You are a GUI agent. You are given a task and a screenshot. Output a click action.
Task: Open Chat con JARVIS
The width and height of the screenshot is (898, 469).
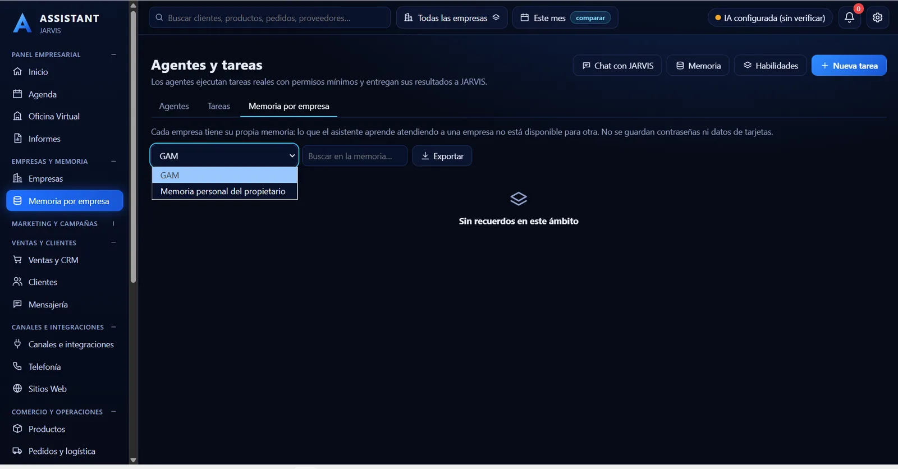click(617, 65)
